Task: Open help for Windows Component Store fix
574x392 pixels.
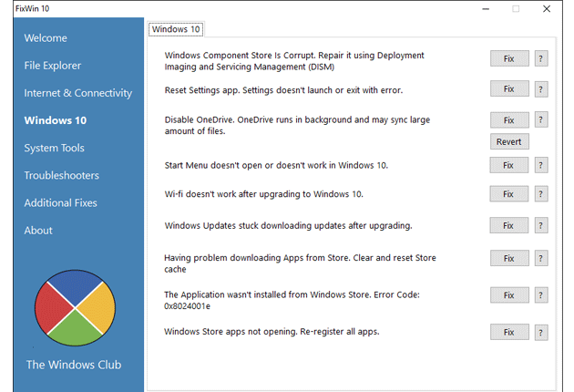Action: (x=541, y=58)
